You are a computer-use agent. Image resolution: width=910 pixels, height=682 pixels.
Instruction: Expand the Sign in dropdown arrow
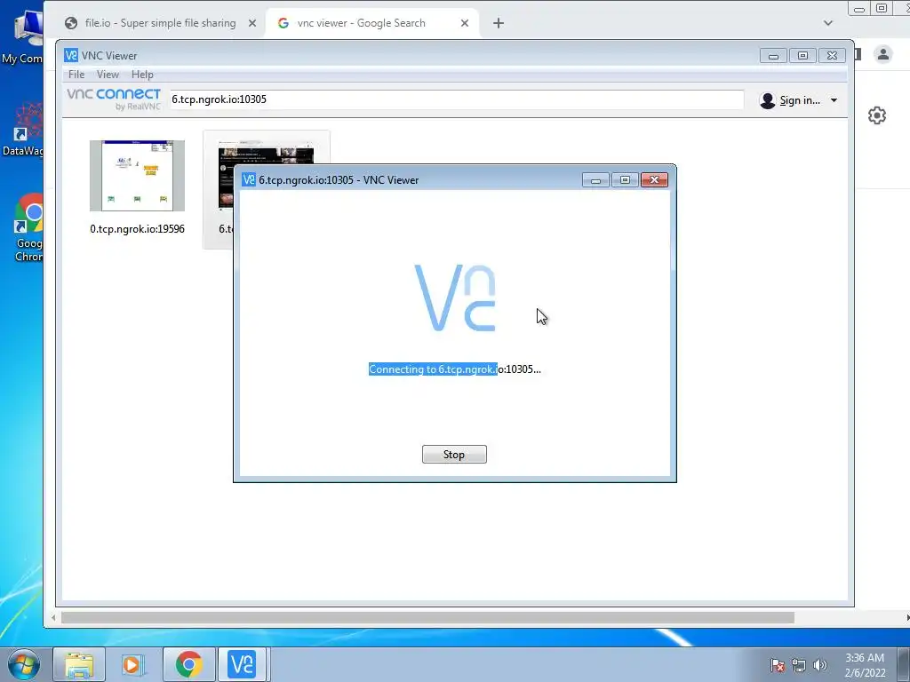point(834,100)
